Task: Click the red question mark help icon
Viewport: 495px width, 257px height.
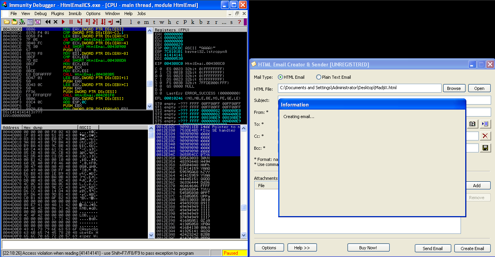Action: pyautogui.click(x=239, y=22)
